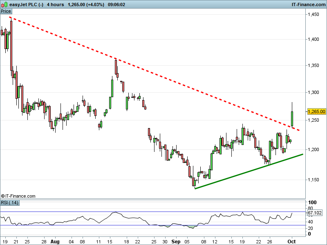This screenshot has height=245, width=327.
Task: Click the Price panel label
Action: (6, 11)
